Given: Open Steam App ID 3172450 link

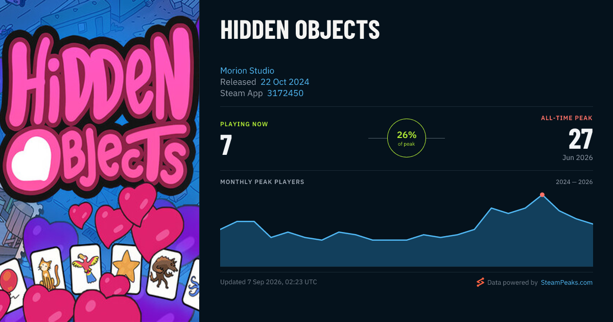Looking at the screenshot, I should click(x=285, y=93).
